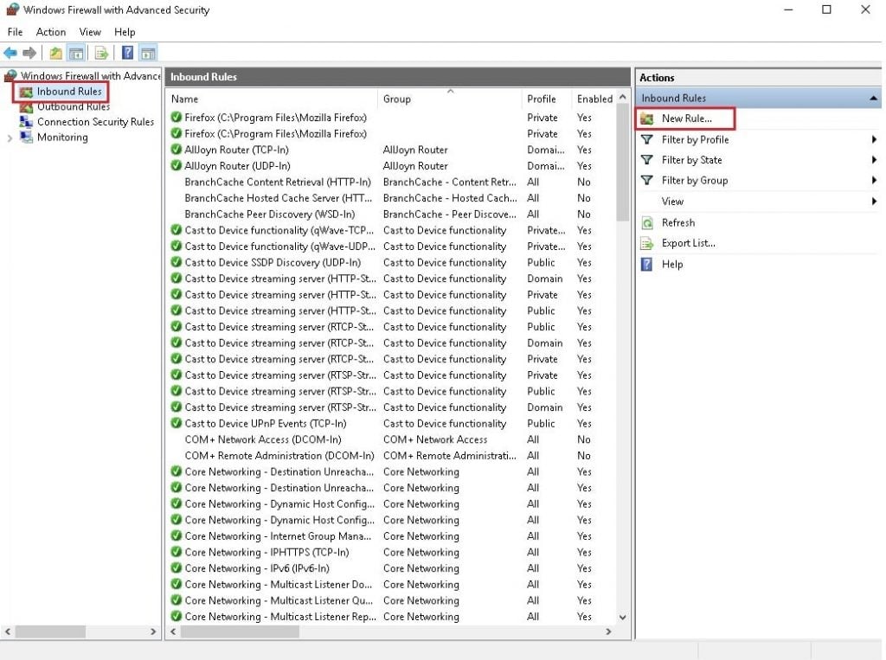The image size is (886, 660).
Task: Toggle the Show/Hide Console Tree toolbar icon
Action: [x=76, y=53]
